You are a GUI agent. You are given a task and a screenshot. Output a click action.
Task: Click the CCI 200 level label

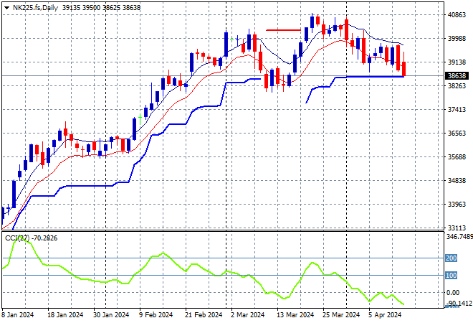pyautogui.click(x=451, y=258)
